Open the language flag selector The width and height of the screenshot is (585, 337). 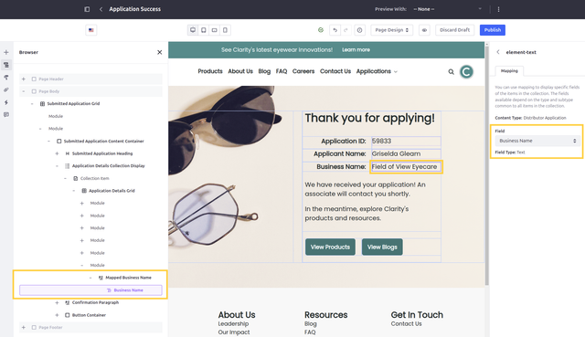point(91,30)
